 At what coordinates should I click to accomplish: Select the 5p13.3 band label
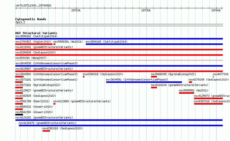coord(20,22)
